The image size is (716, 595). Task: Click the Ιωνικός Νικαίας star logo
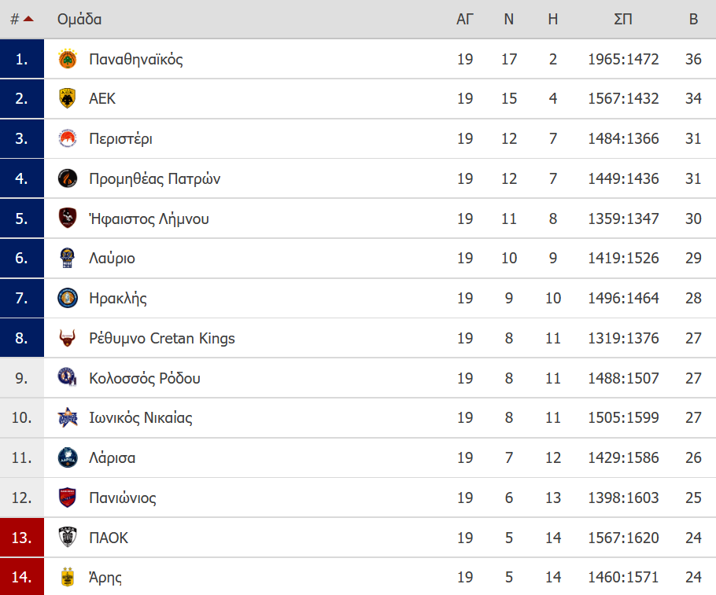click(68, 417)
